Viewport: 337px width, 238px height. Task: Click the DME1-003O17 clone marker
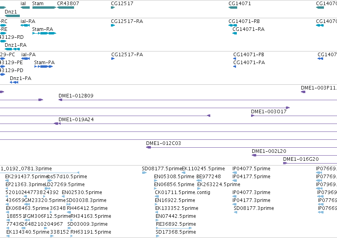(253, 116)
